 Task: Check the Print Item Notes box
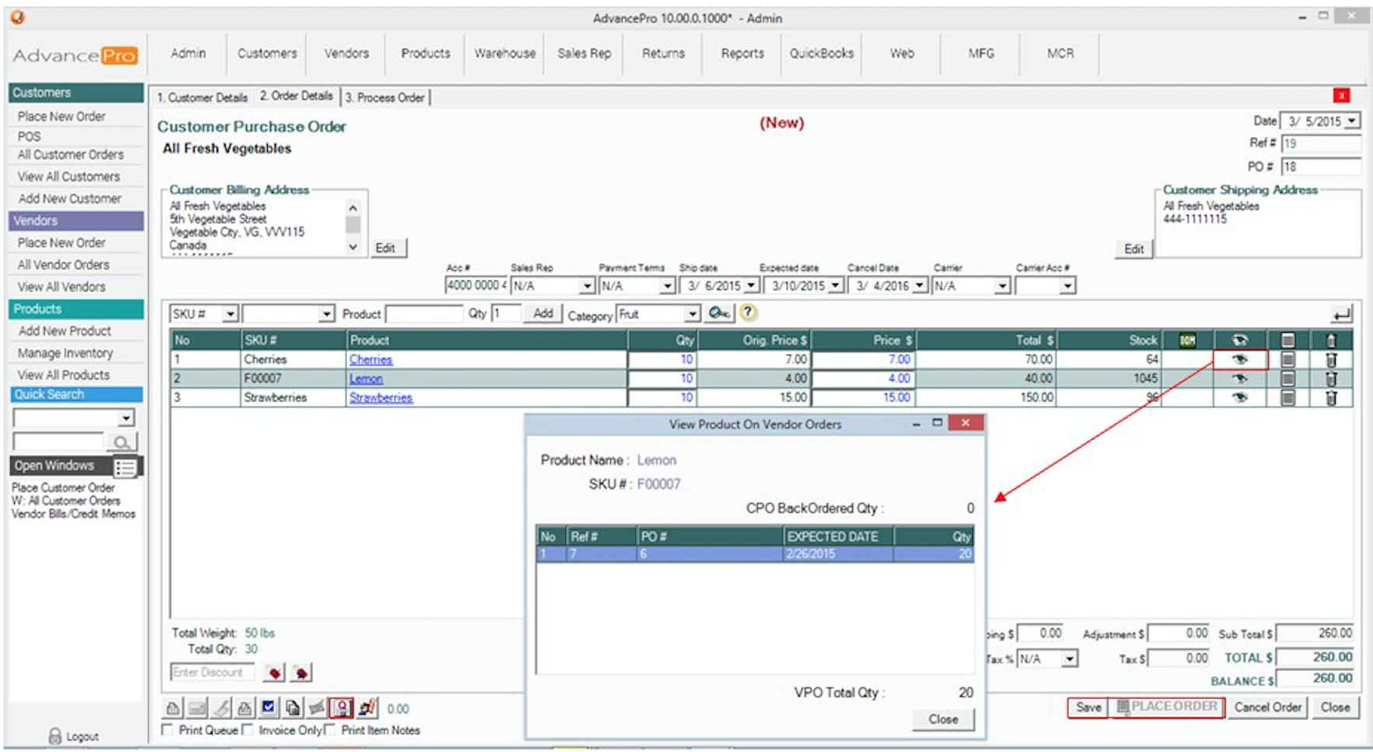click(x=330, y=730)
